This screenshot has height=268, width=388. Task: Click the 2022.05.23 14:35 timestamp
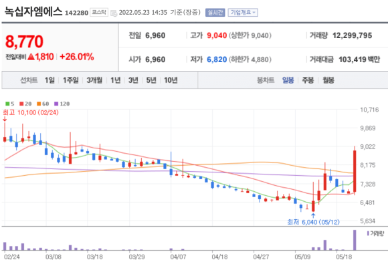143,12
